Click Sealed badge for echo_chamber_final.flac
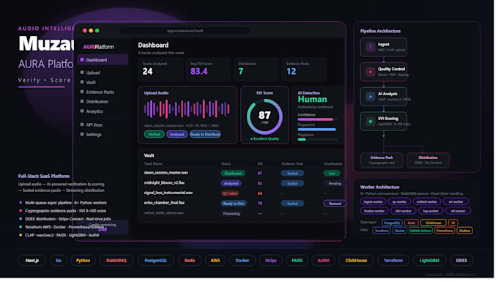Viewport: 498px width, 282px height. pos(292,204)
